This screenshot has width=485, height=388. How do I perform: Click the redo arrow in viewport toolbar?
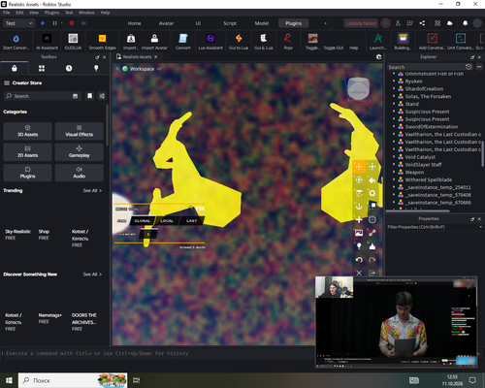[372, 260]
